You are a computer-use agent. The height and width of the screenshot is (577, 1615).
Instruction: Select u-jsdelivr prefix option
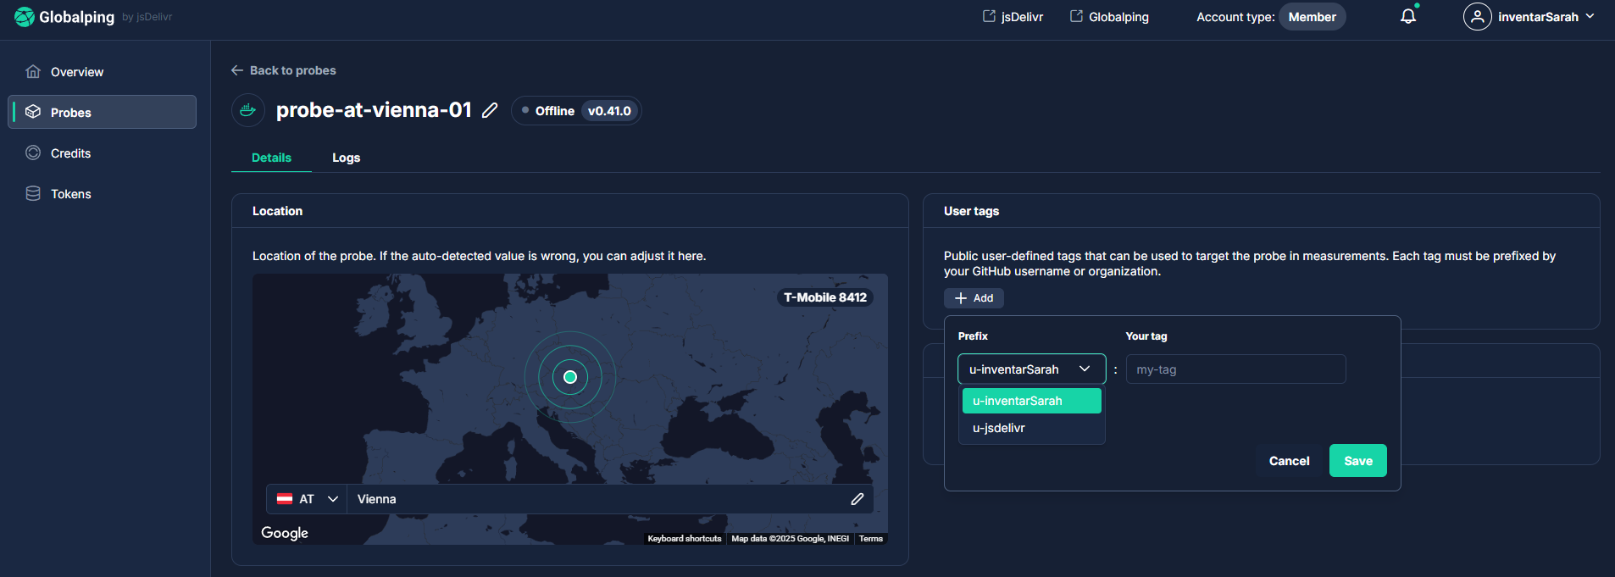point(999,428)
